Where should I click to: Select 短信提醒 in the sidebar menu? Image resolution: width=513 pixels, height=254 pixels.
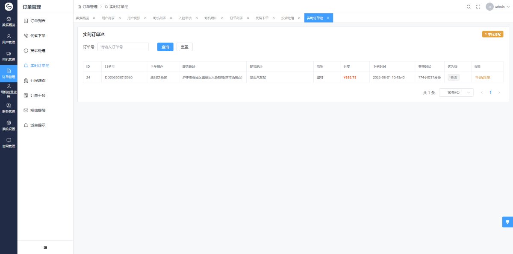45,110
